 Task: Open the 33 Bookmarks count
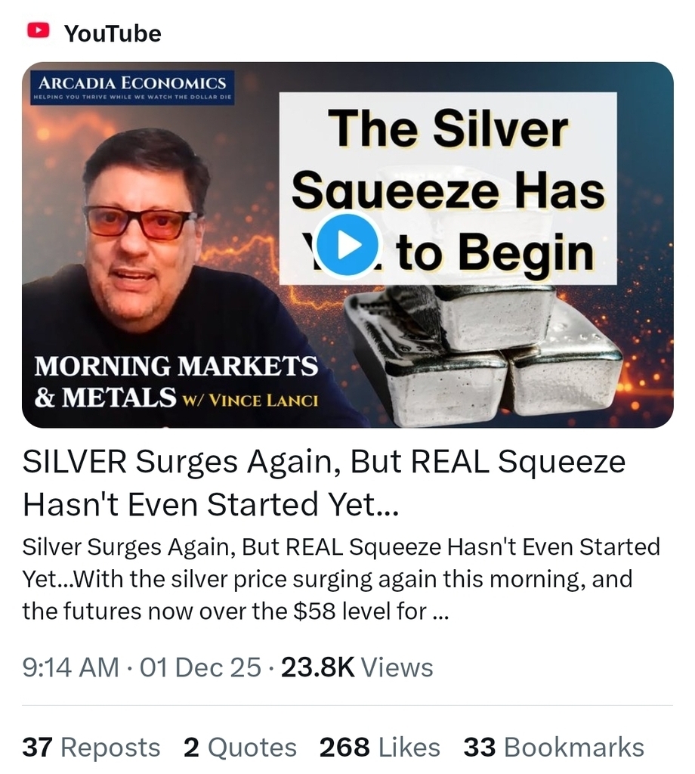pyautogui.click(x=554, y=747)
